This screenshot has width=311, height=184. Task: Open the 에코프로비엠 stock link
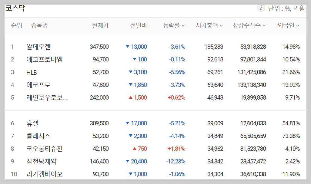pyautogui.click(x=45, y=59)
